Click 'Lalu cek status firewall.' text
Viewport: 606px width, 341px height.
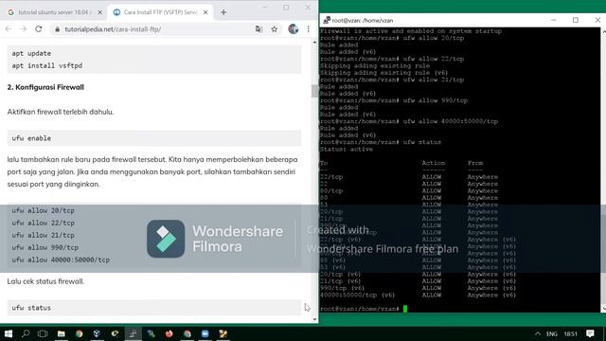click(45, 281)
